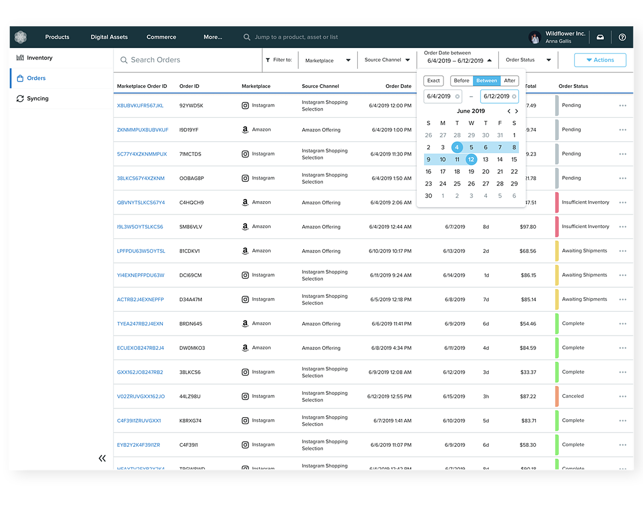Viewport: 643px width, 510px height.
Task: Click the flower app logo icon
Action: 20,37
